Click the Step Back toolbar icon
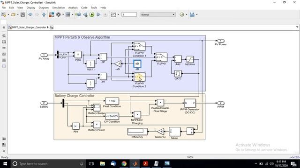300x168 pixels. pyautogui.click(x=85, y=14)
